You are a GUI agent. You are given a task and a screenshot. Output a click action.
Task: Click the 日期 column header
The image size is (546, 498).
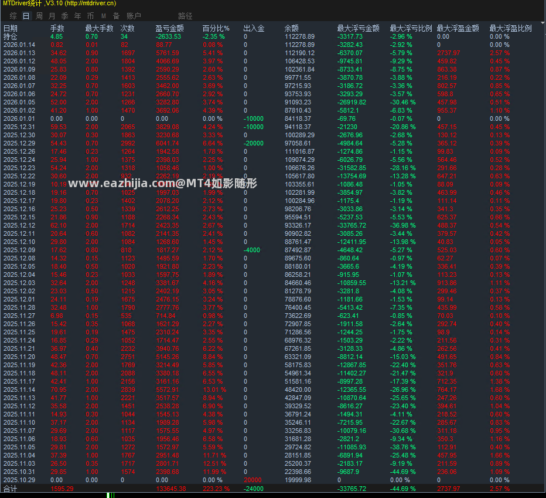coord(11,28)
